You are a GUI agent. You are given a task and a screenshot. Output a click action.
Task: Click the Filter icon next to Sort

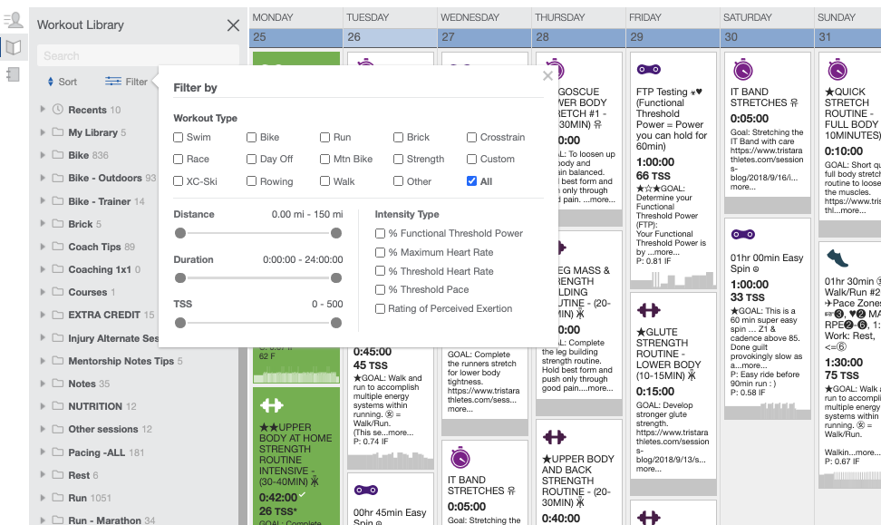(112, 82)
